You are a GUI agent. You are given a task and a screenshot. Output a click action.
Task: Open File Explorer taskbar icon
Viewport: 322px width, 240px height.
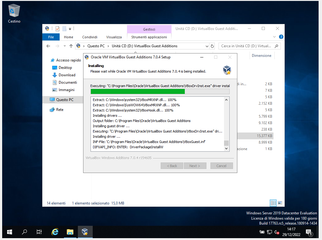tap(70, 232)
